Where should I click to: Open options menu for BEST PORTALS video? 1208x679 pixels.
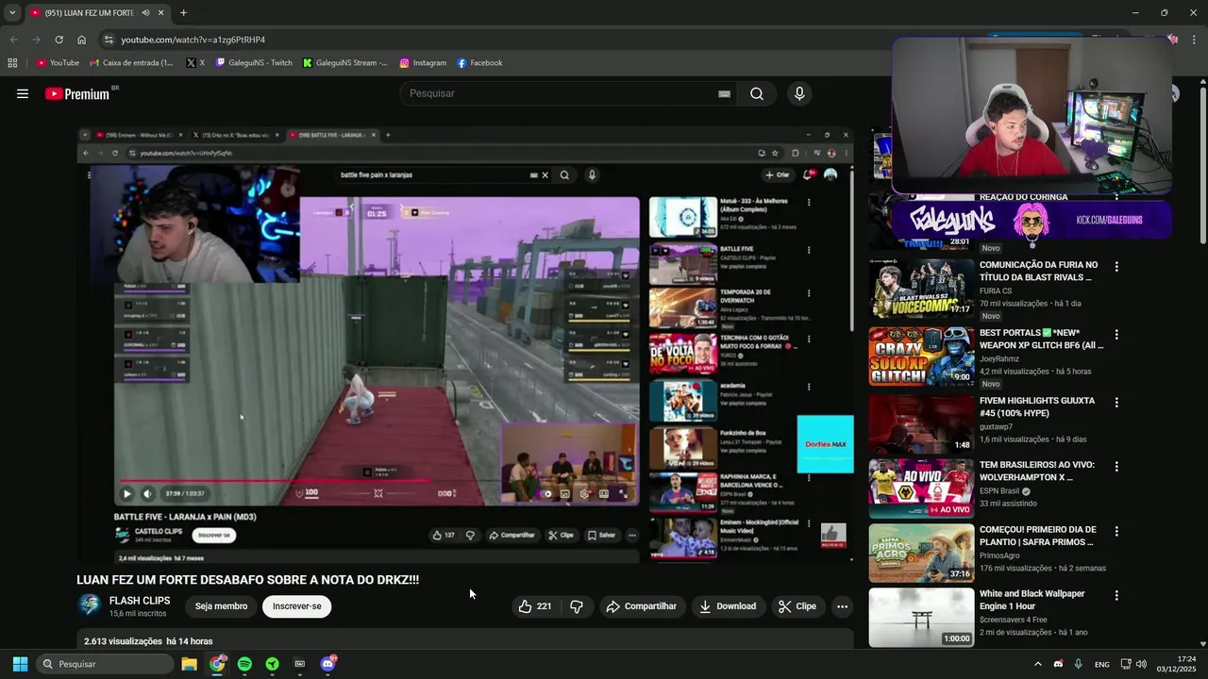click(x=1116, y=335)
